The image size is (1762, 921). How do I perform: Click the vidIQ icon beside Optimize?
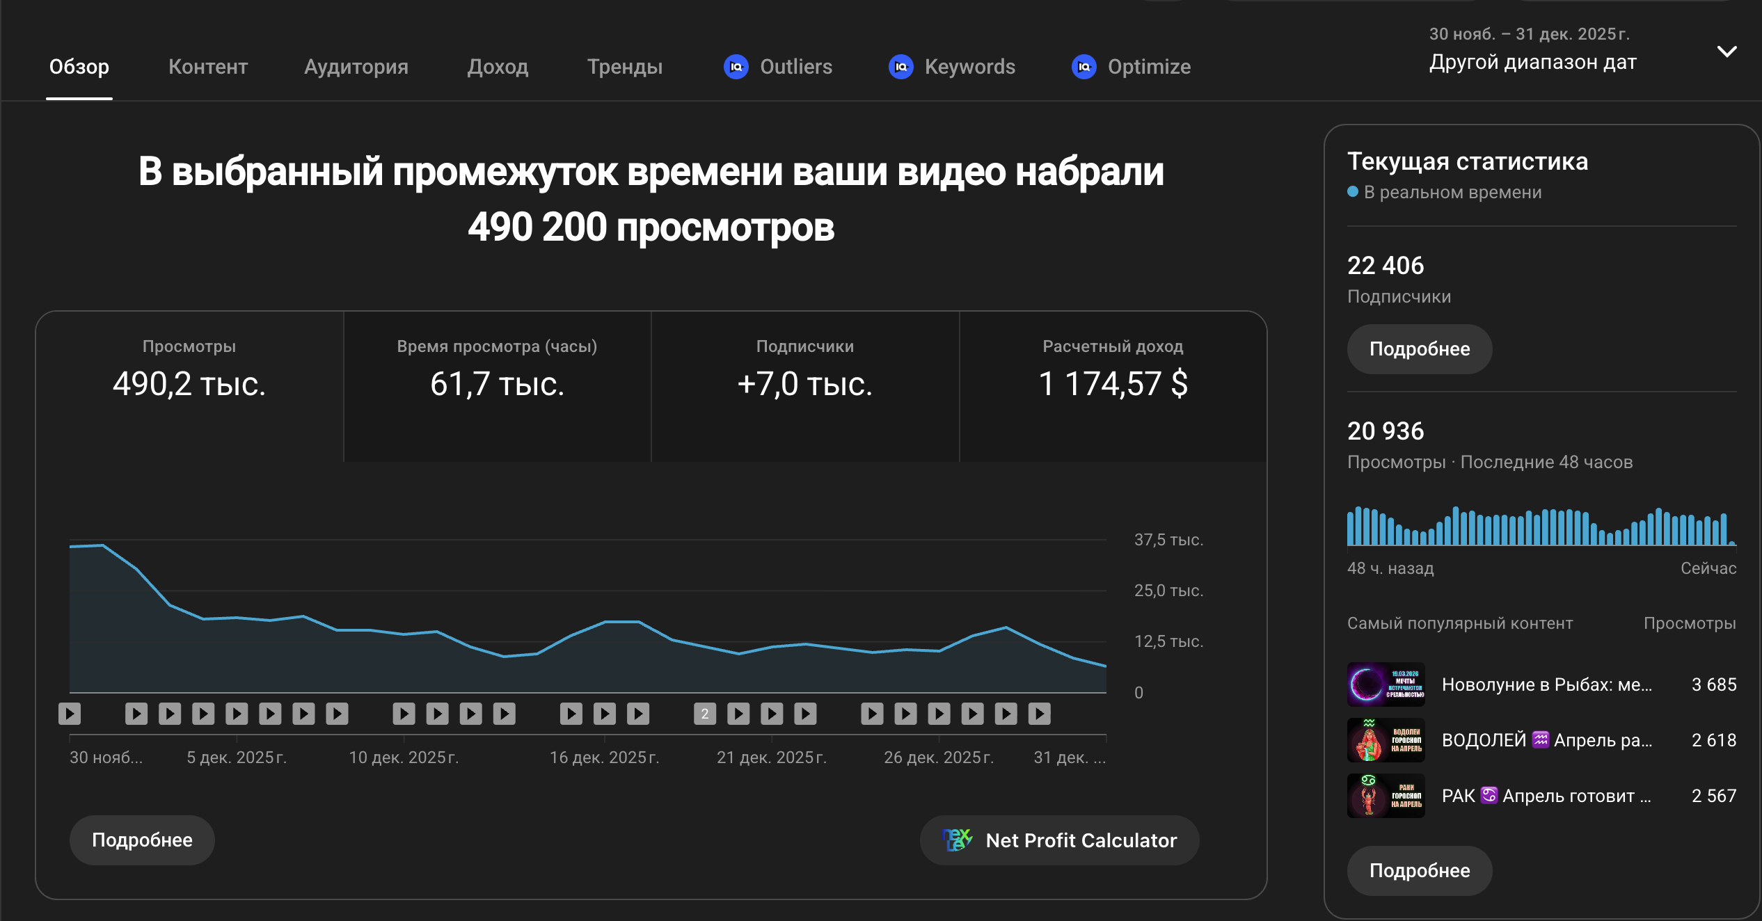pyautogui.click(x=1084, y=67)
